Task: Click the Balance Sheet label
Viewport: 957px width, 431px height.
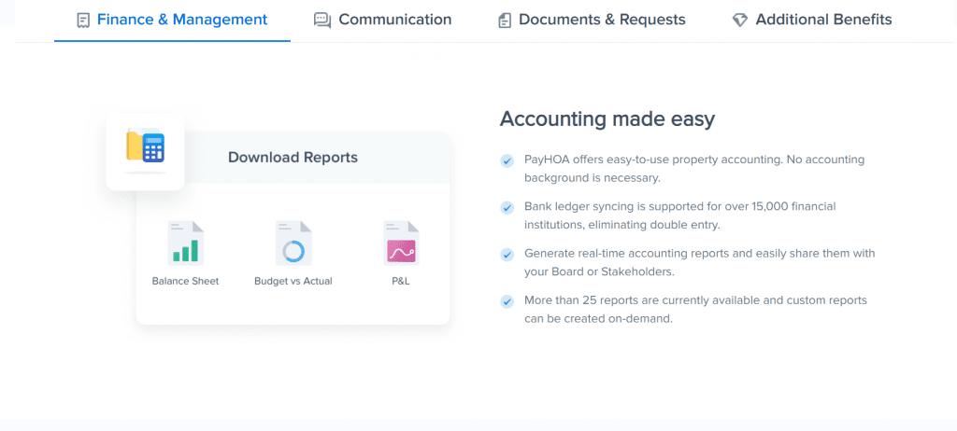Action: click(186, 281)
